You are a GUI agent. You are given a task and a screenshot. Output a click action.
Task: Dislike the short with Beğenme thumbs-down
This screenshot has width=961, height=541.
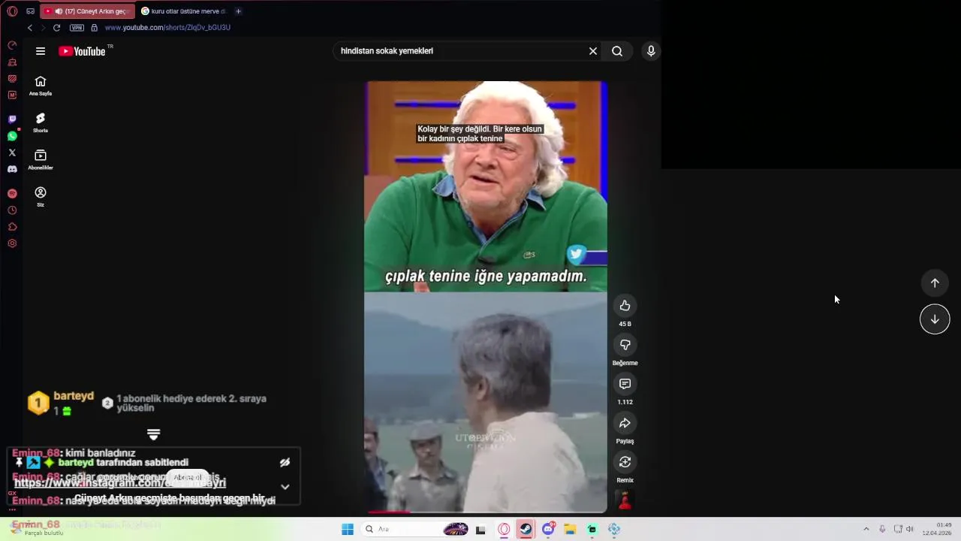coord(625,345)
